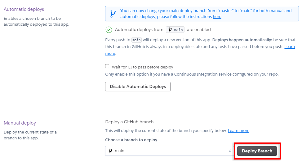This screenshot has height=162, width=302.
Task: Click 'Deploy the current state' description text
Action: (30, 135)
